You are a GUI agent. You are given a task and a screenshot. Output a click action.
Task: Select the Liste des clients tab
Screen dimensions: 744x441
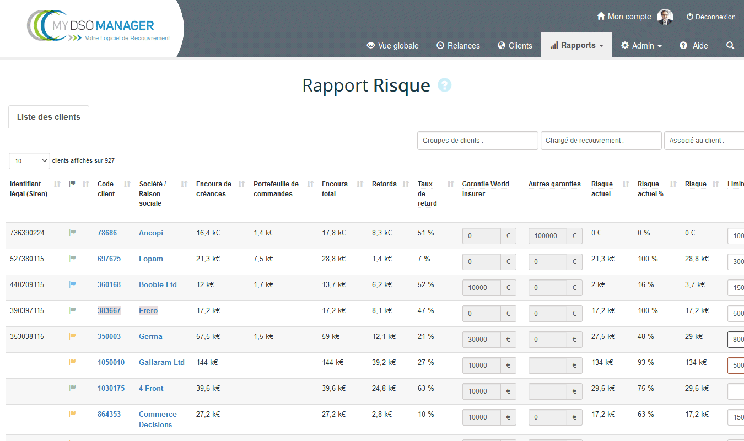click(48, 117)
